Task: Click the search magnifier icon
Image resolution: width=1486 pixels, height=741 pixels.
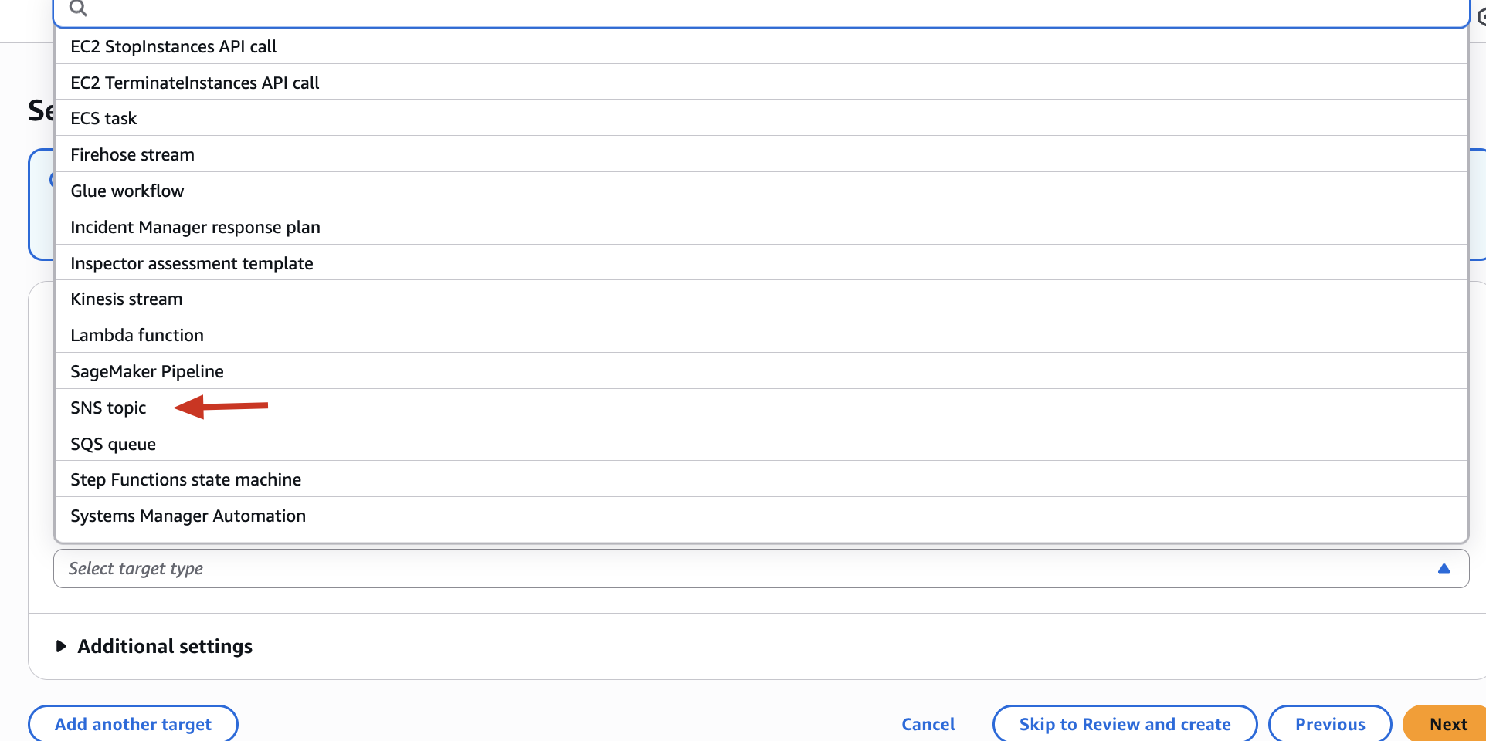Action: (x=78, y=8)
